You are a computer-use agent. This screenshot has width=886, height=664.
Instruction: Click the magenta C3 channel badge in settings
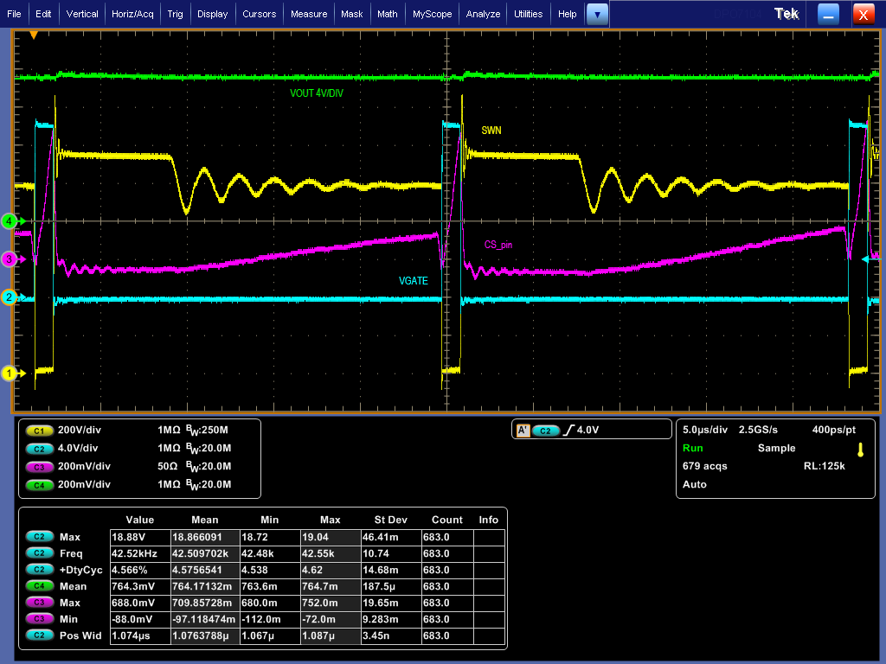39,466
